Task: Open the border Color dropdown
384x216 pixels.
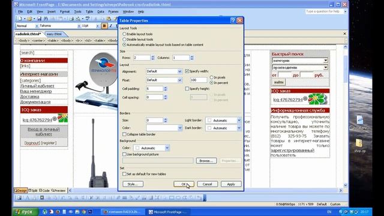Action: (x=180, y=128)
